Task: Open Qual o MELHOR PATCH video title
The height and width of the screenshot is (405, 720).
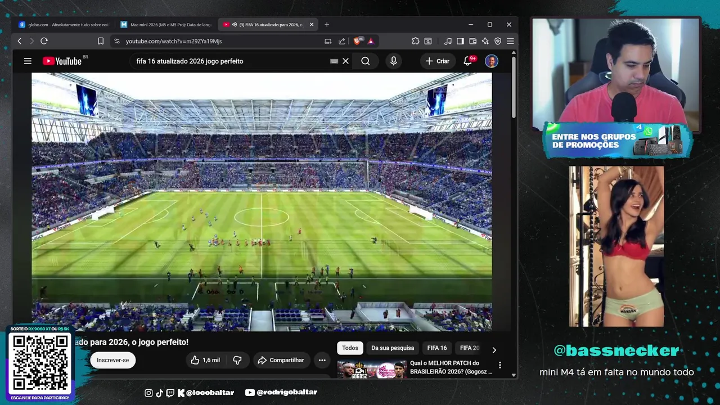Action: [x=451, y=367]
